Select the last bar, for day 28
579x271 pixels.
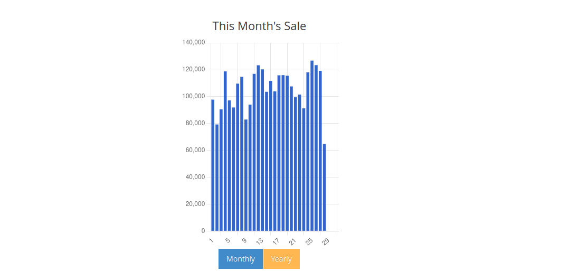pyautogui.click(x=324, y=188)
